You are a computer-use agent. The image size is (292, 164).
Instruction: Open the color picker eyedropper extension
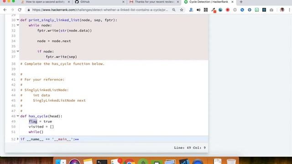pos(213,10)
